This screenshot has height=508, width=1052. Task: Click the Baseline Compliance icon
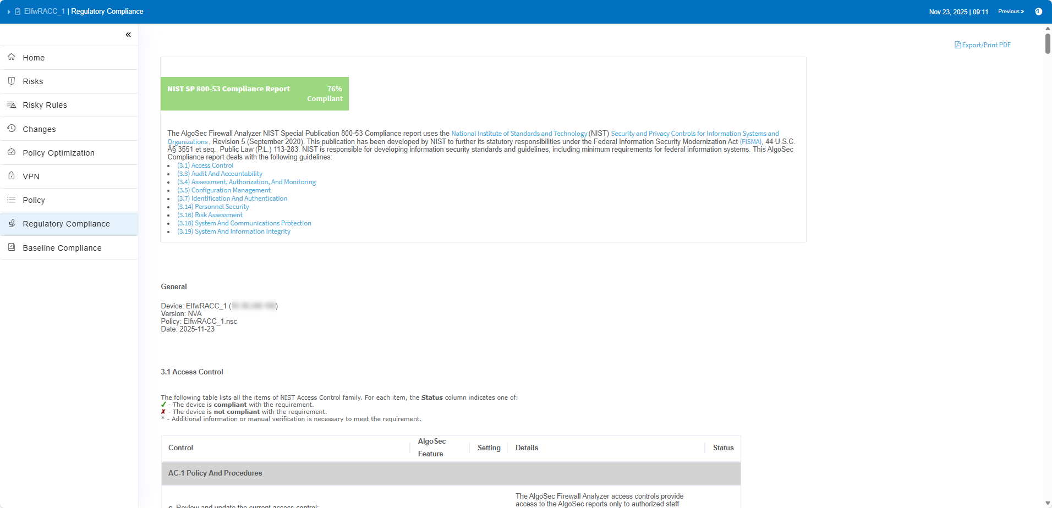[12, 247]
